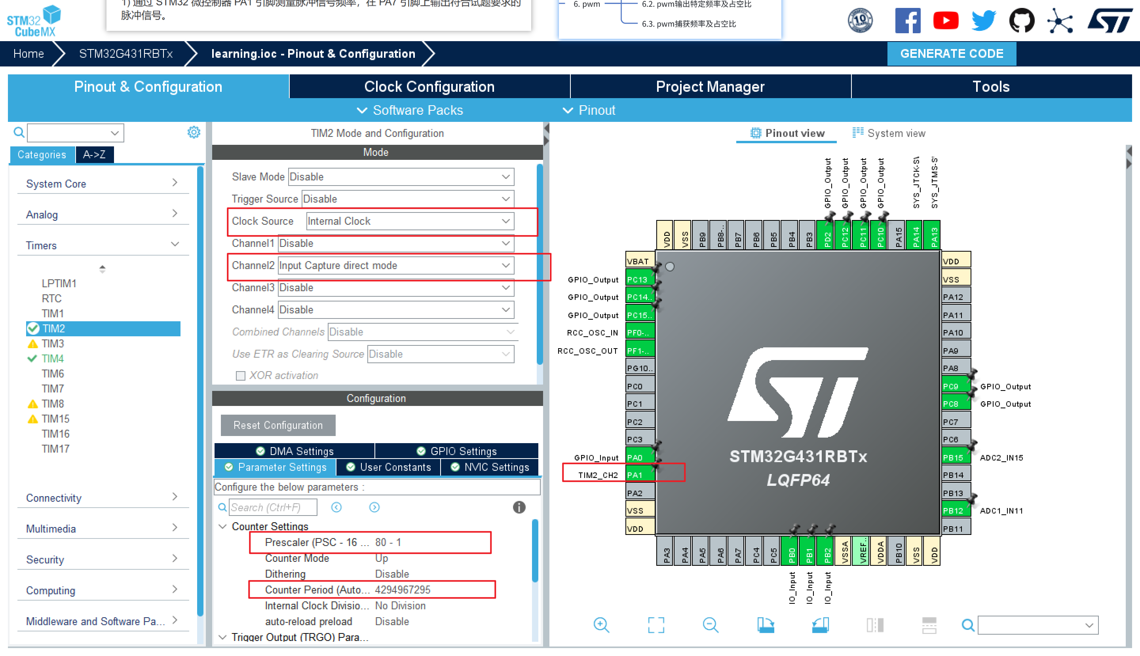Open the Trigger Source dropdown
1140x656 pixels.
(x=407, y=199)
